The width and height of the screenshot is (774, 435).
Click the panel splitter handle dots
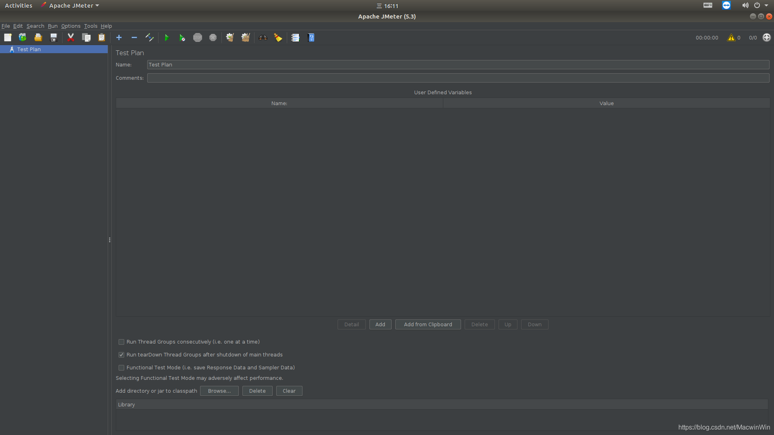(110, 240)
